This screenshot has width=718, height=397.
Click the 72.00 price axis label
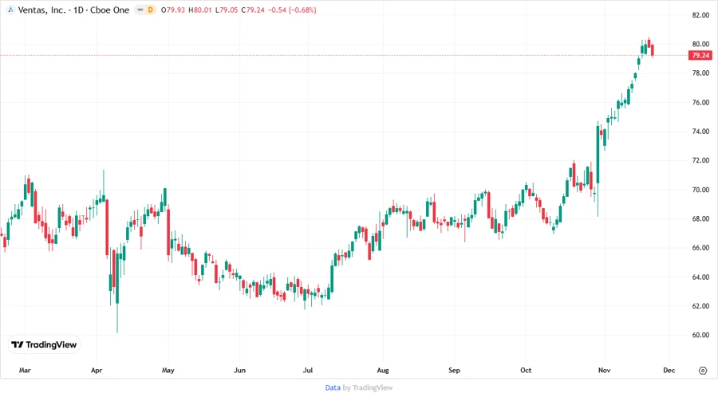pos(700,160)
